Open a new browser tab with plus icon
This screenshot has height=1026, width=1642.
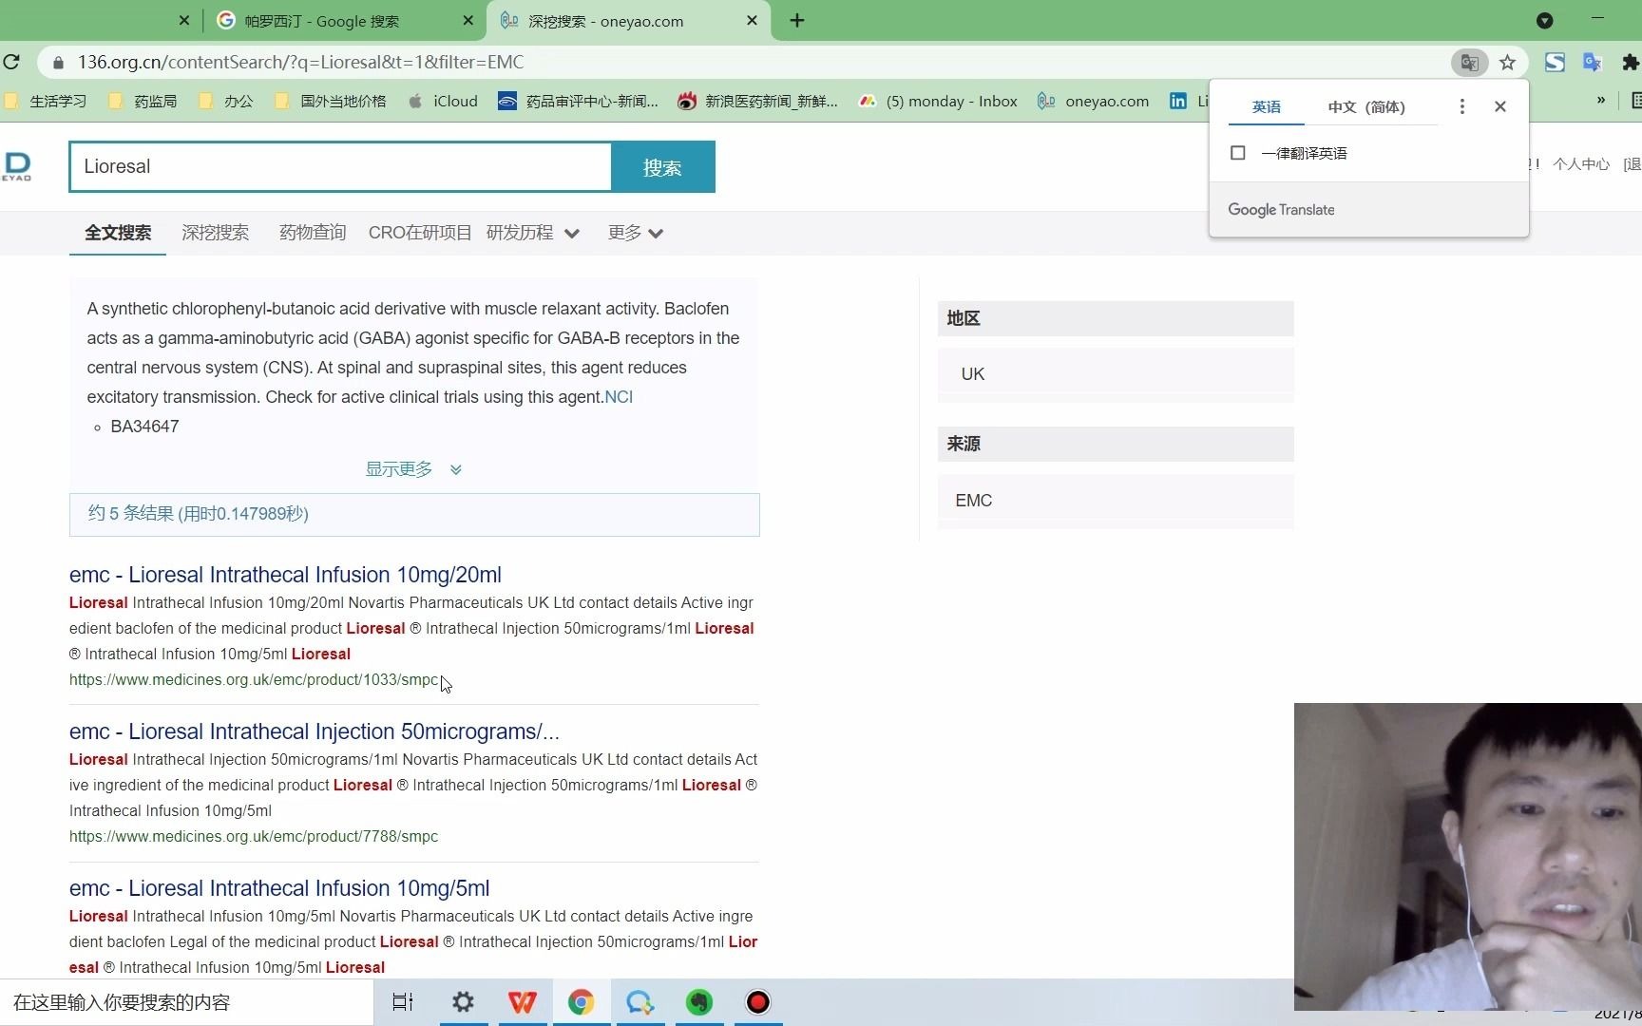click(x=797, y=21)
